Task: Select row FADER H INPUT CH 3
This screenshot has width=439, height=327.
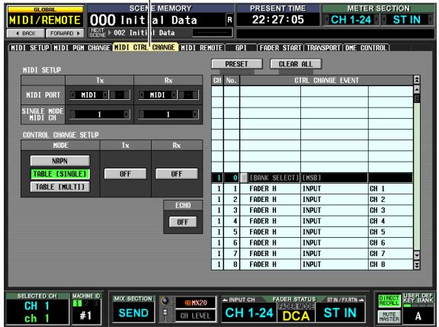Action: tap(312, 210)
